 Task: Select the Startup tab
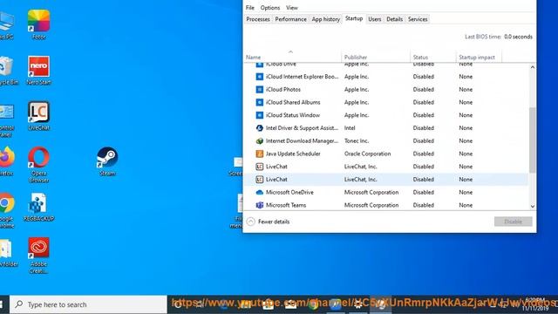tap(354, 18)
